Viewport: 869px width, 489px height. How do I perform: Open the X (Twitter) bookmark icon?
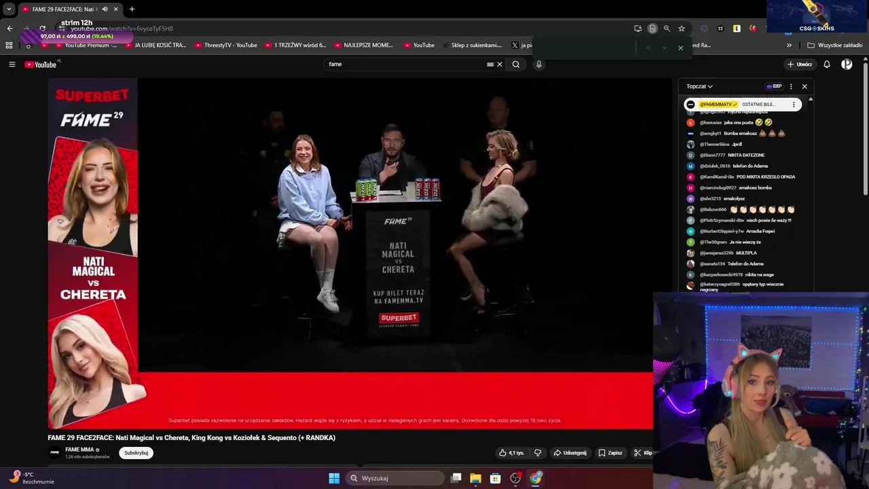[x=515, y=46]
